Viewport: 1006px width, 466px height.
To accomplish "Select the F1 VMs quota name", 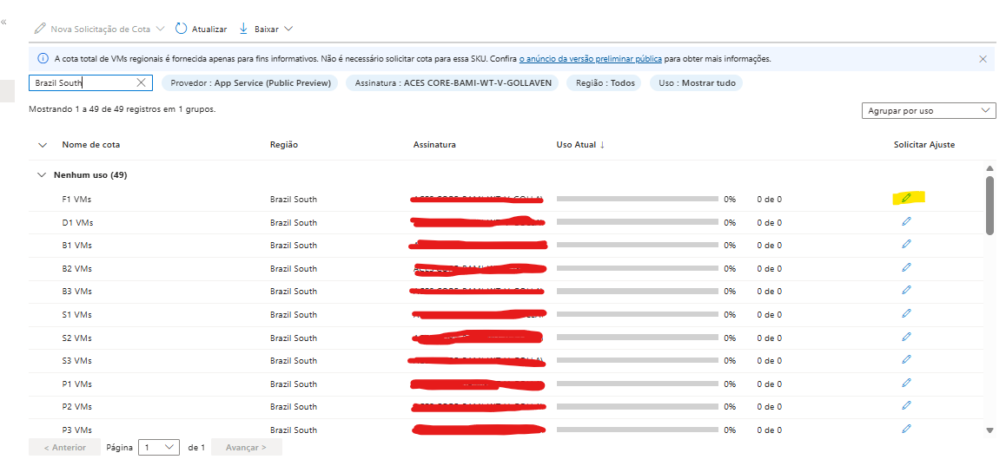I will point(77,200).
